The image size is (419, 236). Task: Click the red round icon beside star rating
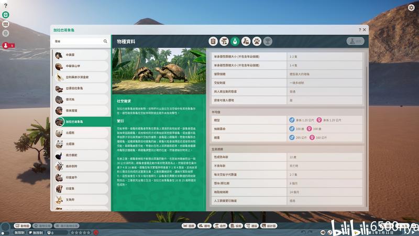(96, 232)
